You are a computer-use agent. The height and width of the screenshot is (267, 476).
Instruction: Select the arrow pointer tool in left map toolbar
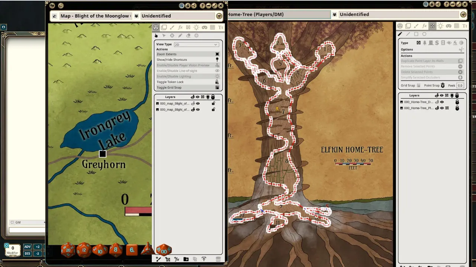tap(164, 36)
